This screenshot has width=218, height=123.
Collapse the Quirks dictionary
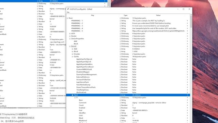[73, 57]
